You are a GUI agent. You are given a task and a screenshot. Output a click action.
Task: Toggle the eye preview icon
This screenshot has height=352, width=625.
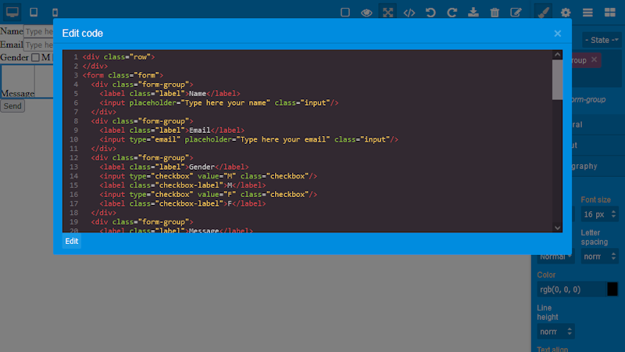coord(366,13)
